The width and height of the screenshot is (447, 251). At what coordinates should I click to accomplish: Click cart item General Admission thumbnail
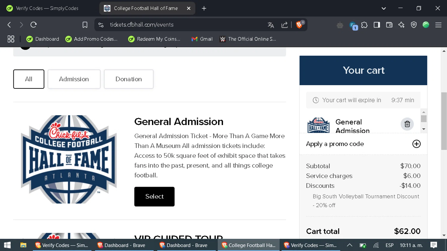(x=318, y=125)
